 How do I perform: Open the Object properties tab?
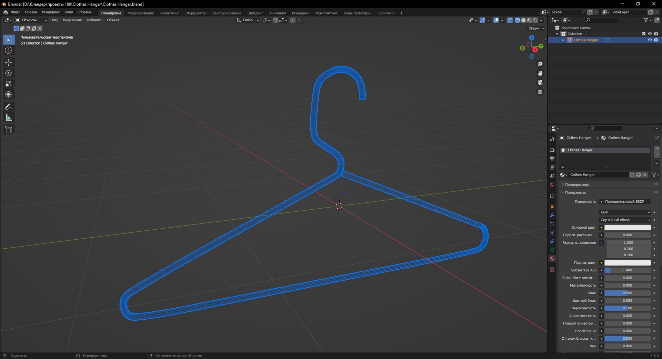point(552,207)
